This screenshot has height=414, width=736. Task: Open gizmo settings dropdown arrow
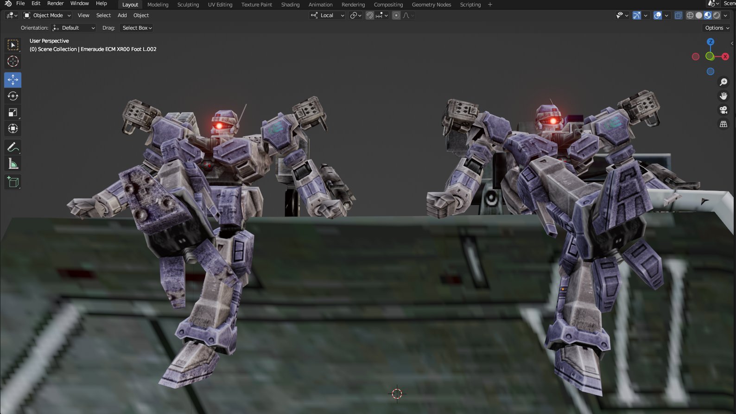tap(646, 15)
